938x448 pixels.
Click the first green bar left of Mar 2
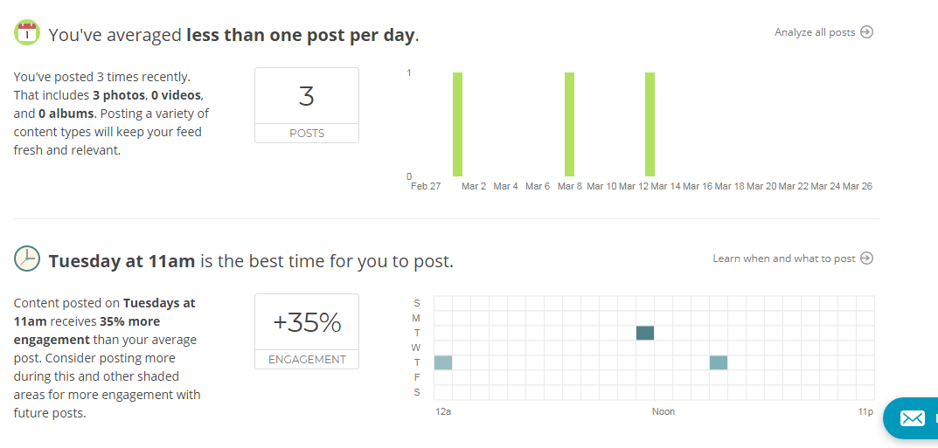pyautogui.click(x=457, y=124)
